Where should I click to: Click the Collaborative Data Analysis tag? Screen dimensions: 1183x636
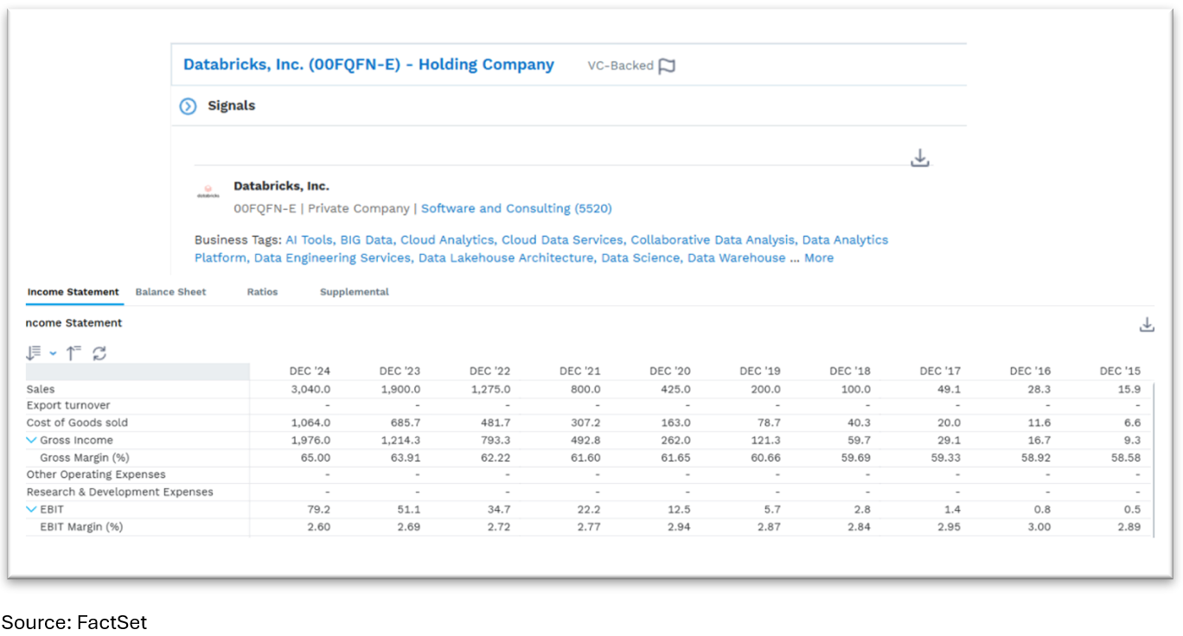(x=713, y=240)
